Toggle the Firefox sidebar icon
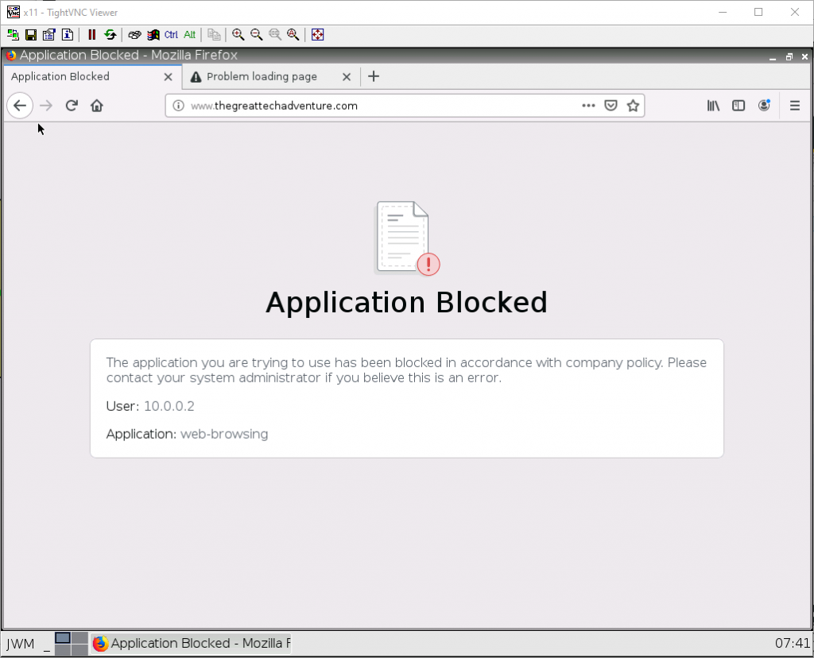 [738, 105]
